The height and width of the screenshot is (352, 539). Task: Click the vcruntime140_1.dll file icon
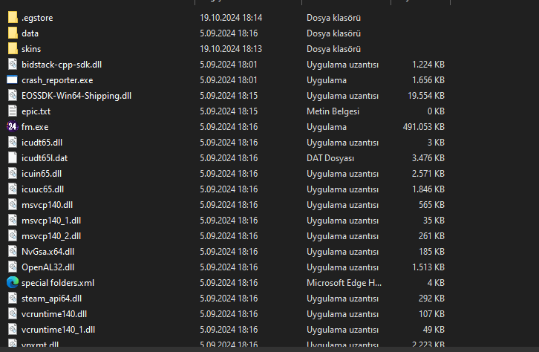pyautogui.click(x=13, y=329)
